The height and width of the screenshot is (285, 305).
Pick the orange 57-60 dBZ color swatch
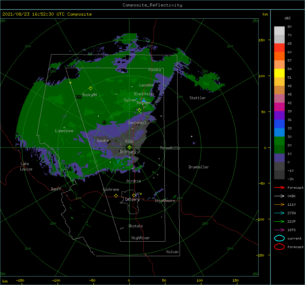(x=279, y=56)
